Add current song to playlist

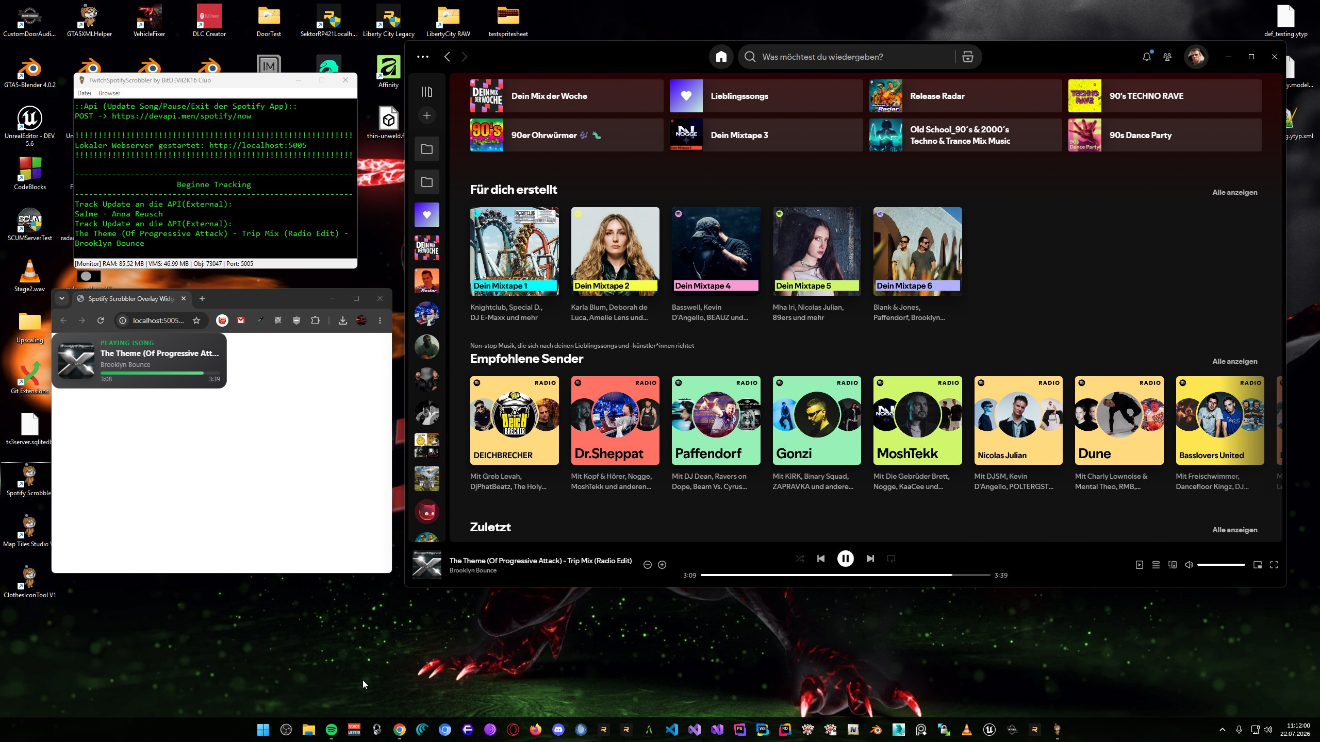tap(662, 565)
